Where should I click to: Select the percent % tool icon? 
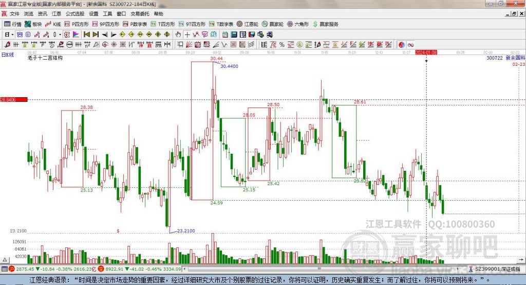282,44
